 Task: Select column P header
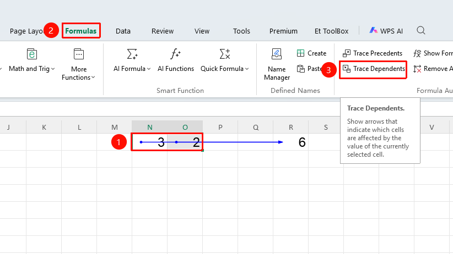[x=220, y=128]
